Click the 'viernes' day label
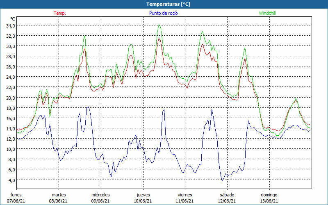328x205 pixels. [x=185, y=195]
